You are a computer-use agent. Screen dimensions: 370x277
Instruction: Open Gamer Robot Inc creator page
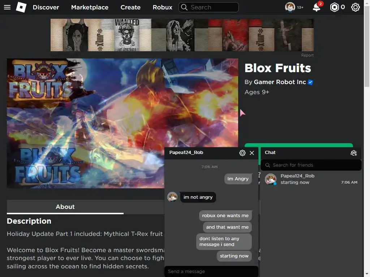click(280, 82)
